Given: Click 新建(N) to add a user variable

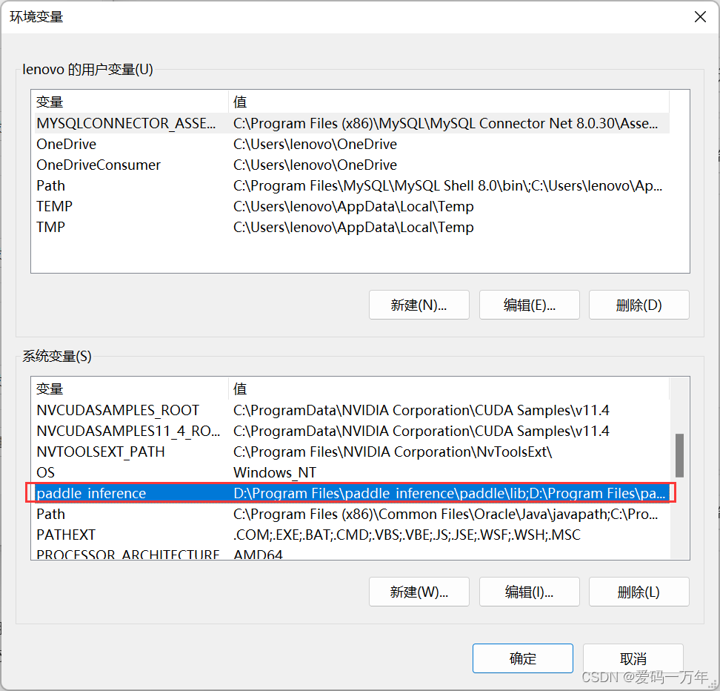Looking at the screenshot, I should (419, 305).
